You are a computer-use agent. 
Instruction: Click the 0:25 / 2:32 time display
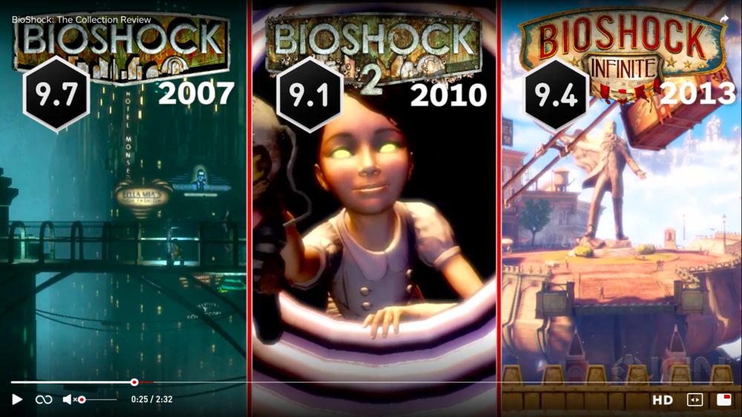tap(152, 399)
